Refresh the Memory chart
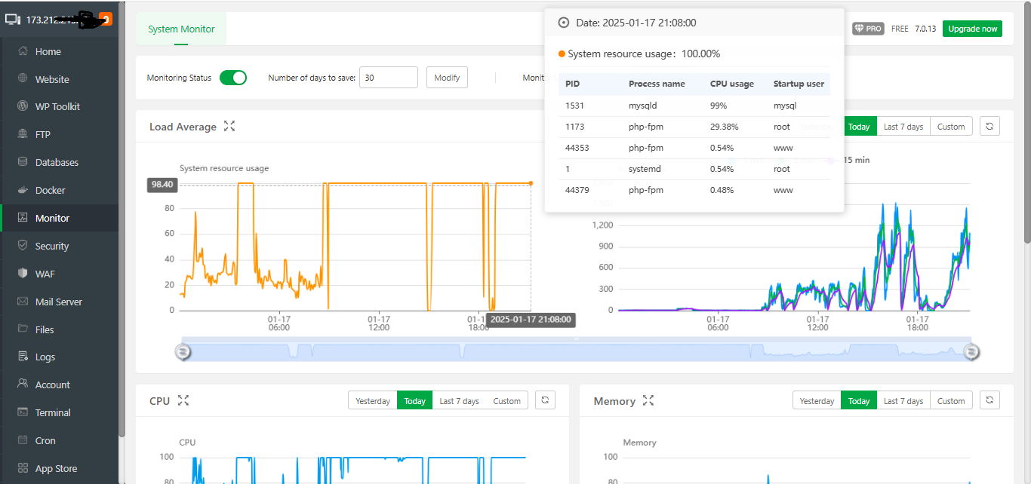Screen dimensions: 1031x484 point(989,400)
